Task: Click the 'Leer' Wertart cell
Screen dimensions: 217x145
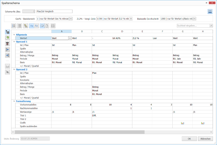Action: [x=162, y=38]
